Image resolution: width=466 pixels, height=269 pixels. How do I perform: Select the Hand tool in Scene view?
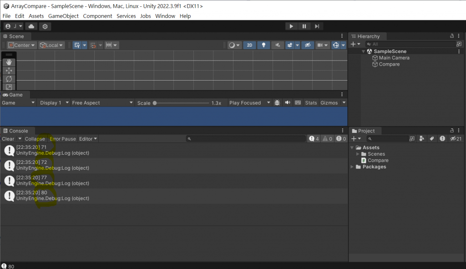(x=9, y=62)
